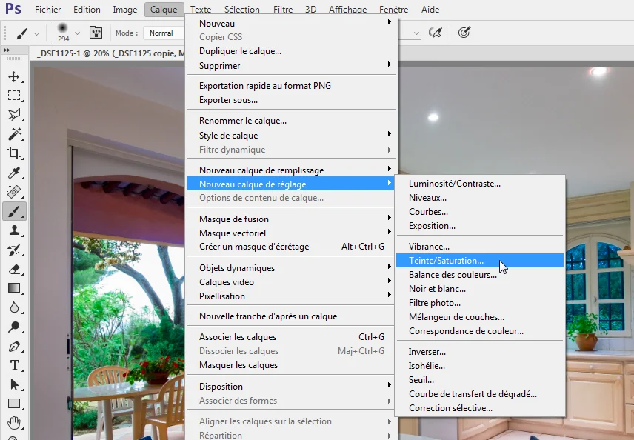The width and height of the screenshot is (634, 440).
Task: Choose Correction sélective entry
Action: [480, 408]
